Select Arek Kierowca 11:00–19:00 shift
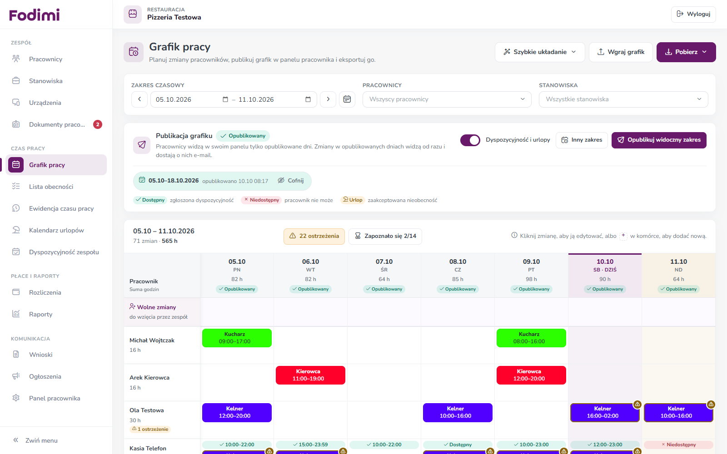The height and width of the screenshot is (454, 727). 310,375
